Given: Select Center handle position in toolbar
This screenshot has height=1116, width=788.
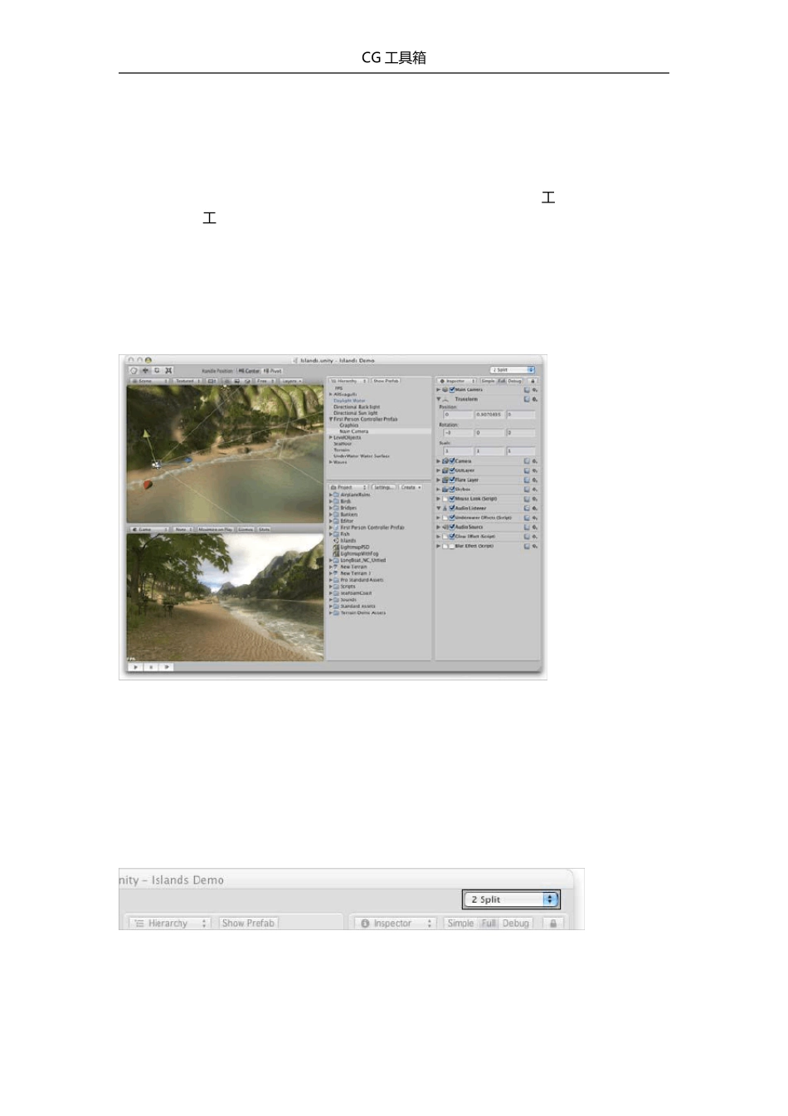Looking at the screenshot, I should point(249,371).
